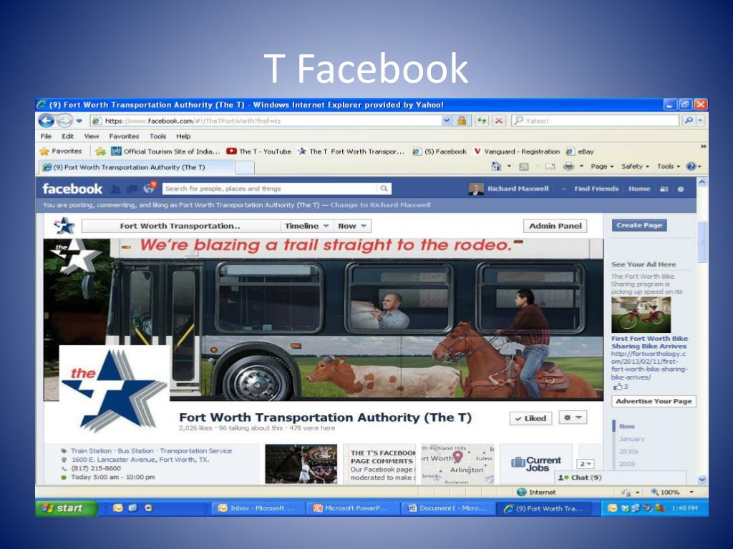Image resolution: width=733 pixels, height=549 pixels.
Task: Click the Yahoo search box
Action: coord(596,121)
